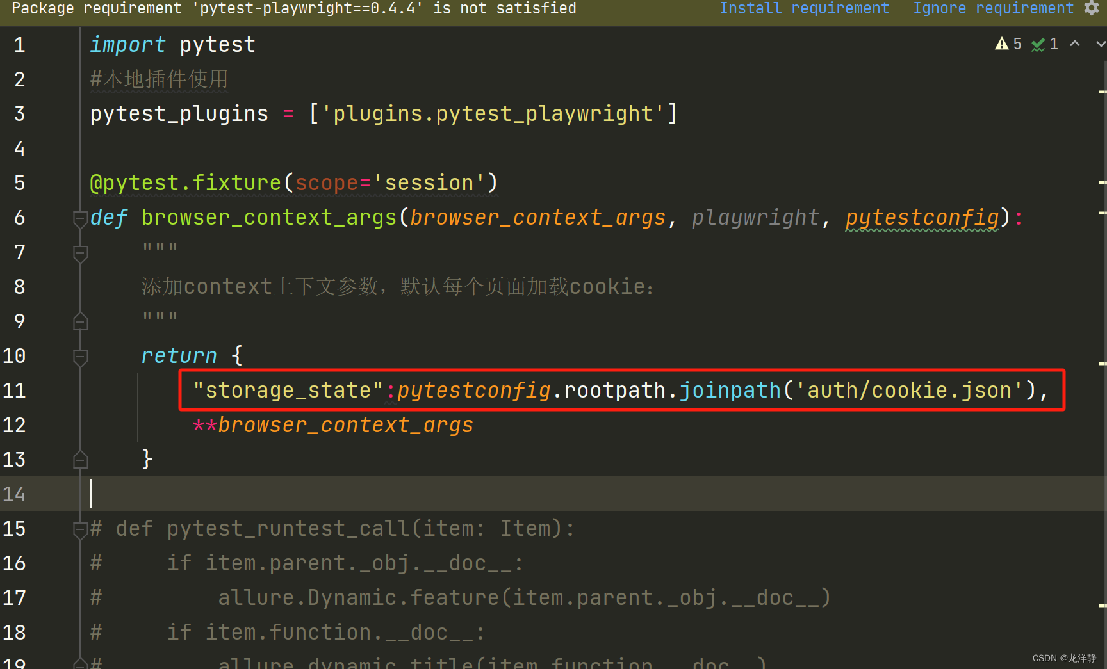Click the 'joinpath' method call

(x=730, y=391)
